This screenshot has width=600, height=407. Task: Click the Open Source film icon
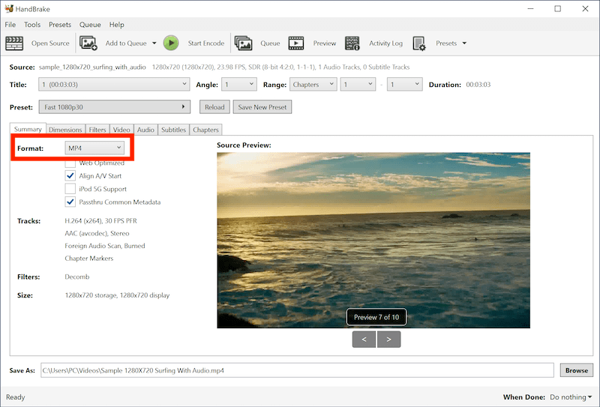pos(15,43)
